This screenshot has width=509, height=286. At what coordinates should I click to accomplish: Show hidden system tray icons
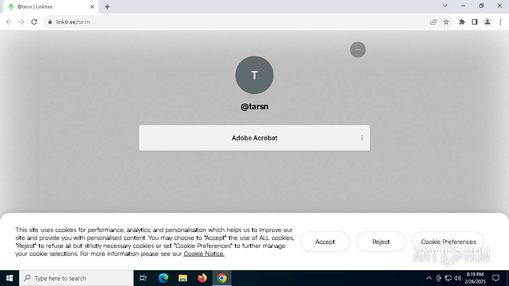[x=429, y=278]
